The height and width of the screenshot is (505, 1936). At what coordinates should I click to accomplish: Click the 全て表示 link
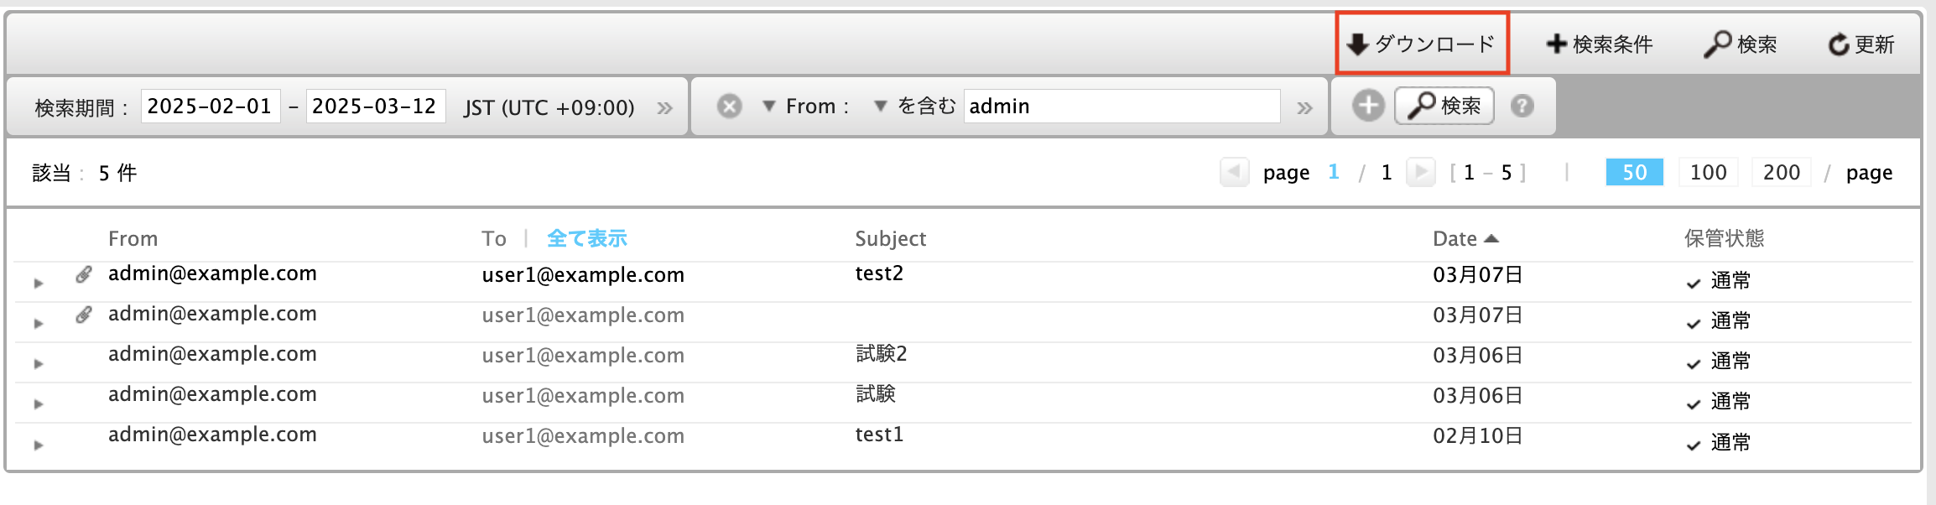click(587, 239)
